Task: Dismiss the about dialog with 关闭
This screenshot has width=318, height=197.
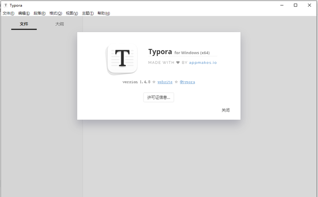Action: tap(225, 110)
